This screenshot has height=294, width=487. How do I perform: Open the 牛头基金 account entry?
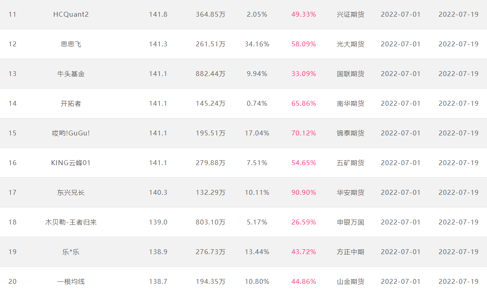pyautogui.click(x=71, y=74)
